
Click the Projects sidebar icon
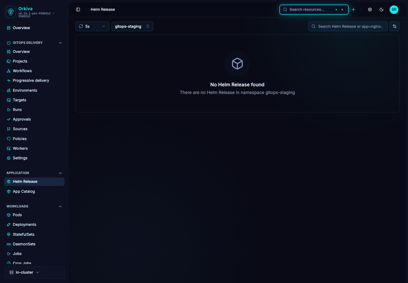[x=9, y=61]
